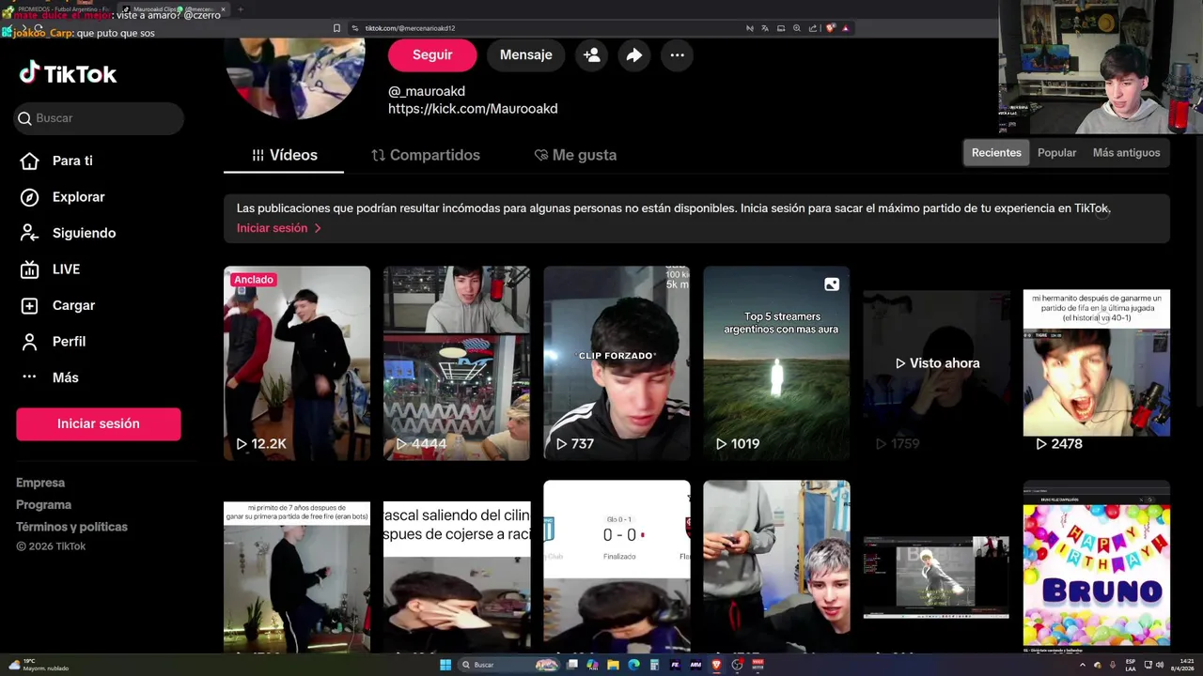Open the pinned Anclado video with 12.2K views
Viewport: 1203px width, 676px height.
tap(297, 363)
